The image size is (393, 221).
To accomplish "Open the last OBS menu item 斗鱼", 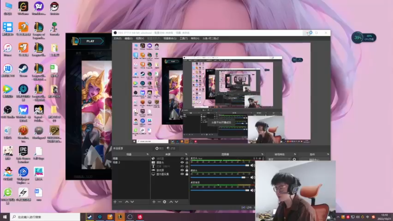I will (211, 39).
